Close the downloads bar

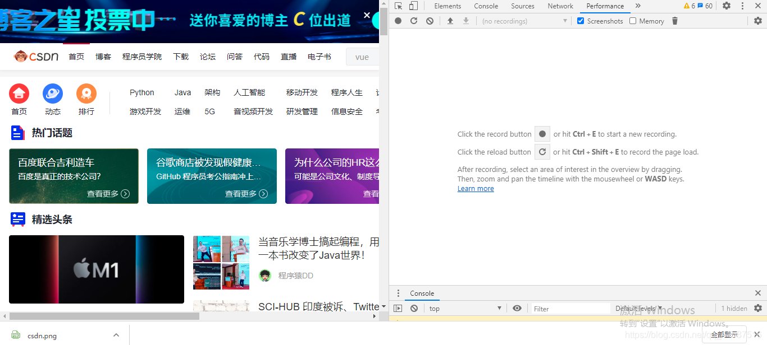tap(758, 334)
